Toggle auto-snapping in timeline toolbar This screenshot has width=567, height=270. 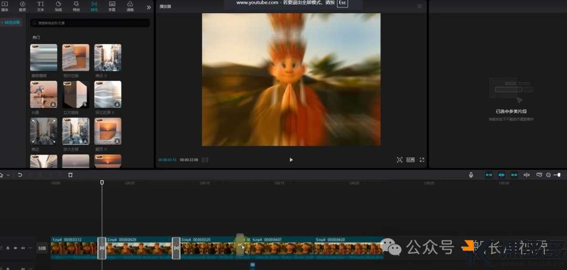pos(501,175)
